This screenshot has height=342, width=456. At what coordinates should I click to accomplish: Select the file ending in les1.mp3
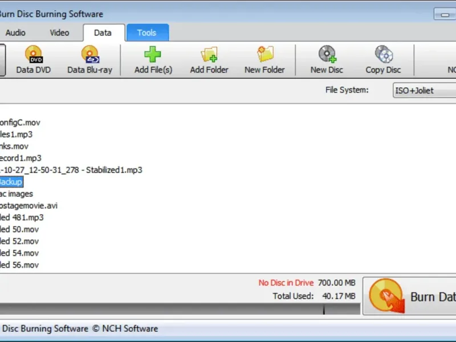click(16, 135)
